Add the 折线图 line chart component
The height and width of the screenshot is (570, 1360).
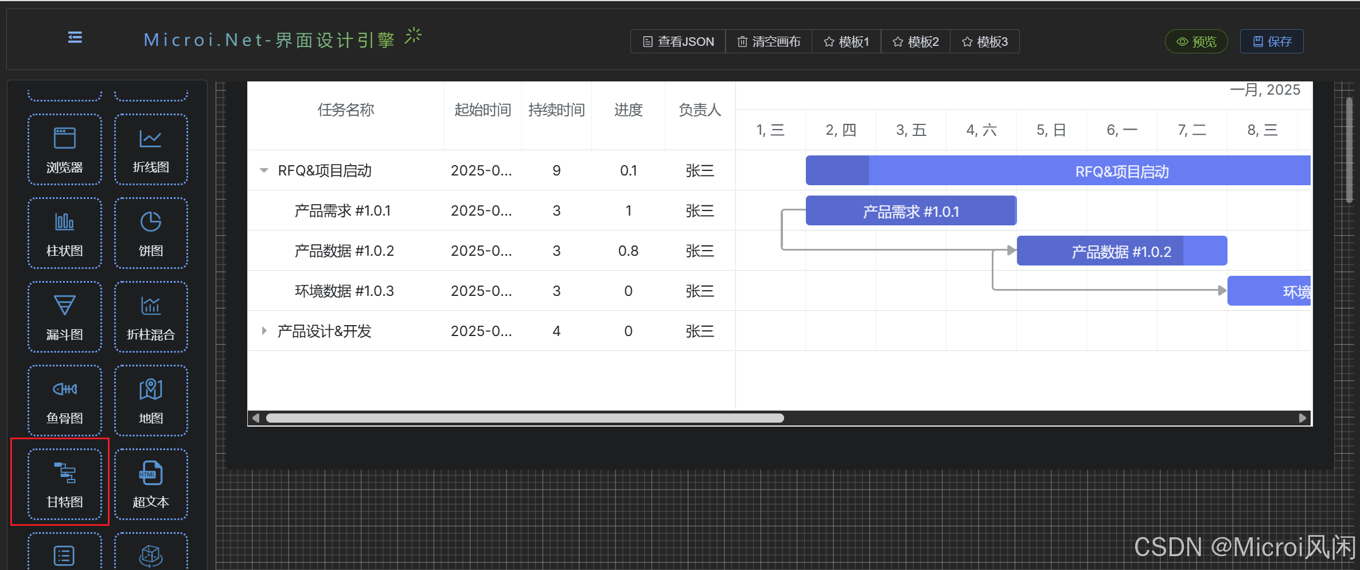[x=151, y=150]
